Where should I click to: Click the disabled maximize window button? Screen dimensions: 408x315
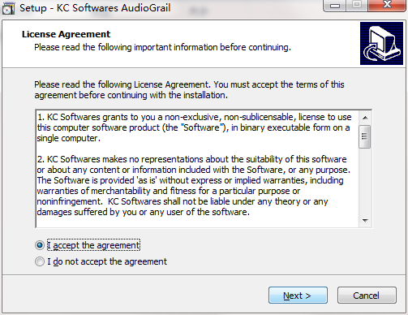pos(357,6)
